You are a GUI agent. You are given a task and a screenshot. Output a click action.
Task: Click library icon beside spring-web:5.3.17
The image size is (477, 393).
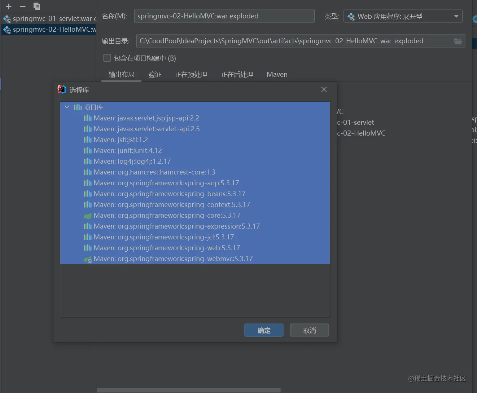88,248
